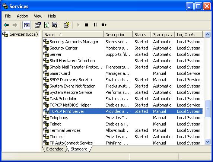Open the Action menu
The image size is (213, 162).
tap(22, 16)
